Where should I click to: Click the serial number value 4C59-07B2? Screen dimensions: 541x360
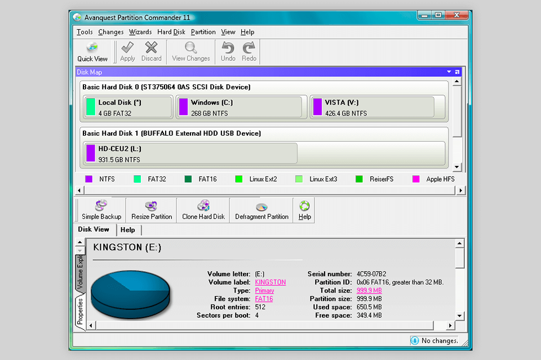point(371,274)
